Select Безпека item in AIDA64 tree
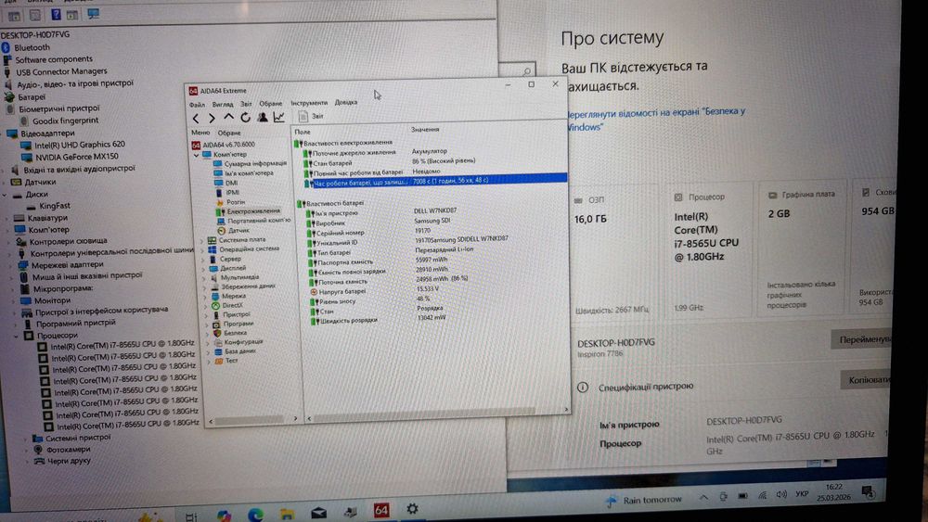The image size is (928, 522). (x=229, y=333)
